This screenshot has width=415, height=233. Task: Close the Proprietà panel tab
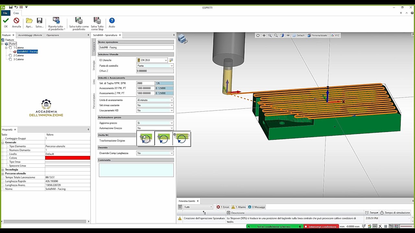(15, 129)
